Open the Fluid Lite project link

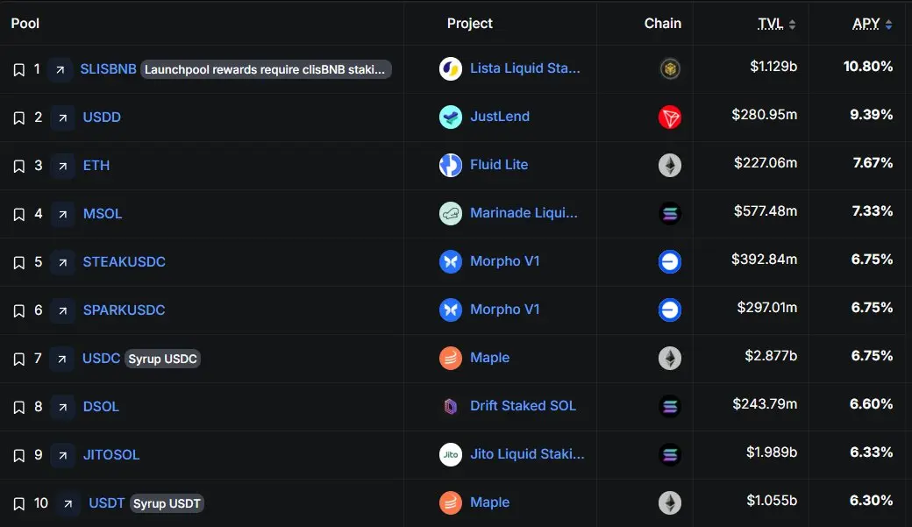click(x=499, y=165)
